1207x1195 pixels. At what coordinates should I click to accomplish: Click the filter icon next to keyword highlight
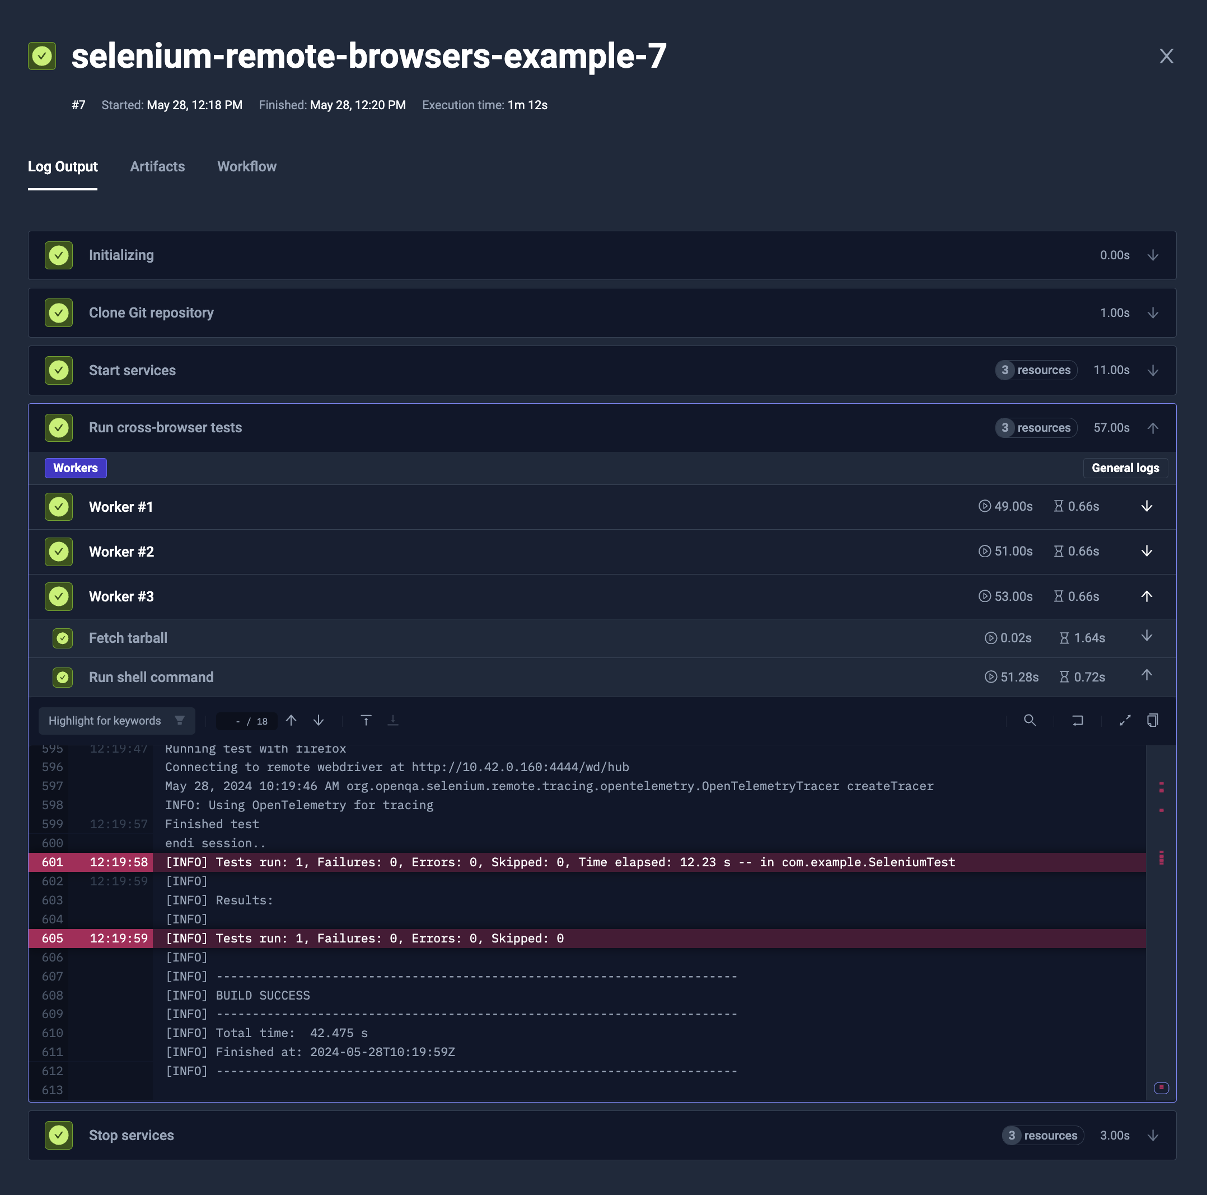tap(179, 720)
